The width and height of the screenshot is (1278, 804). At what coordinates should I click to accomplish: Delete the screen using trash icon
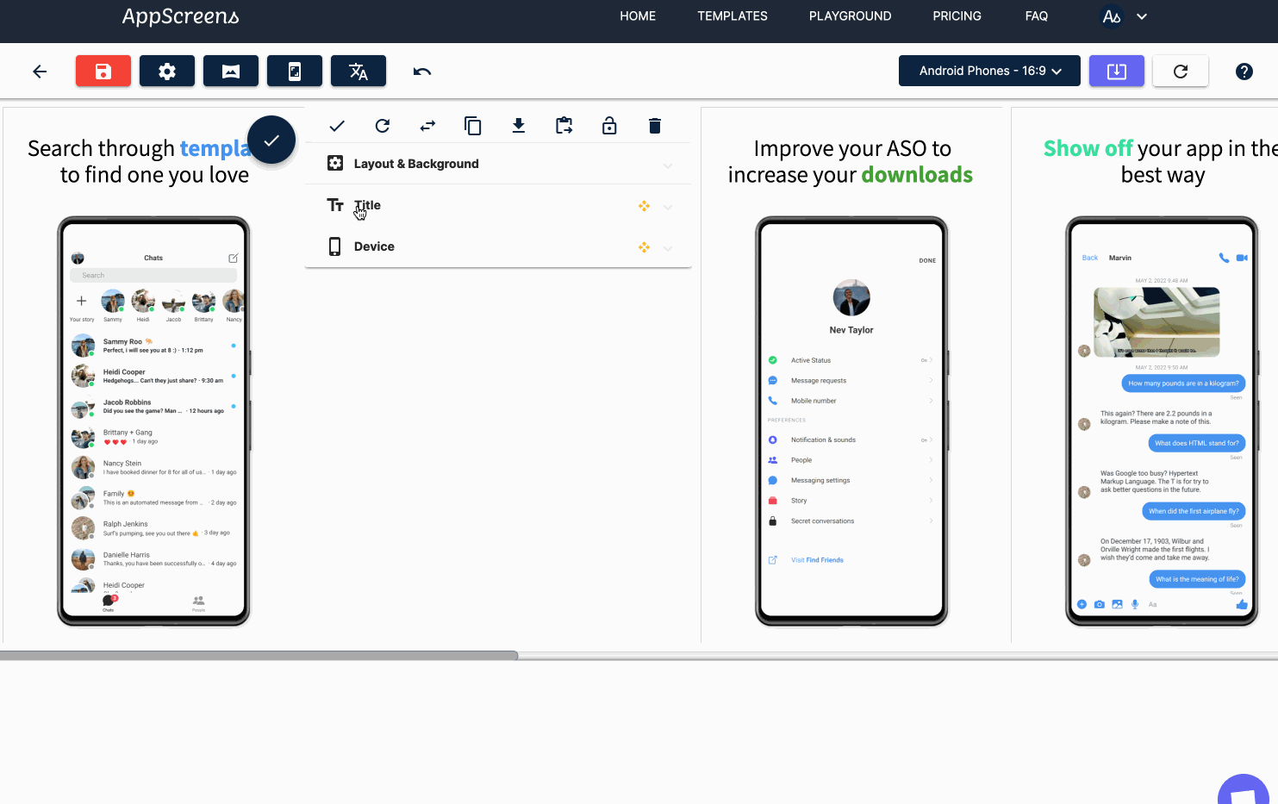[x=654, y=125]
